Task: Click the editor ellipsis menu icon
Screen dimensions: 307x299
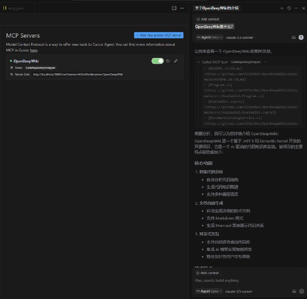Action: (x=182, y=8)
